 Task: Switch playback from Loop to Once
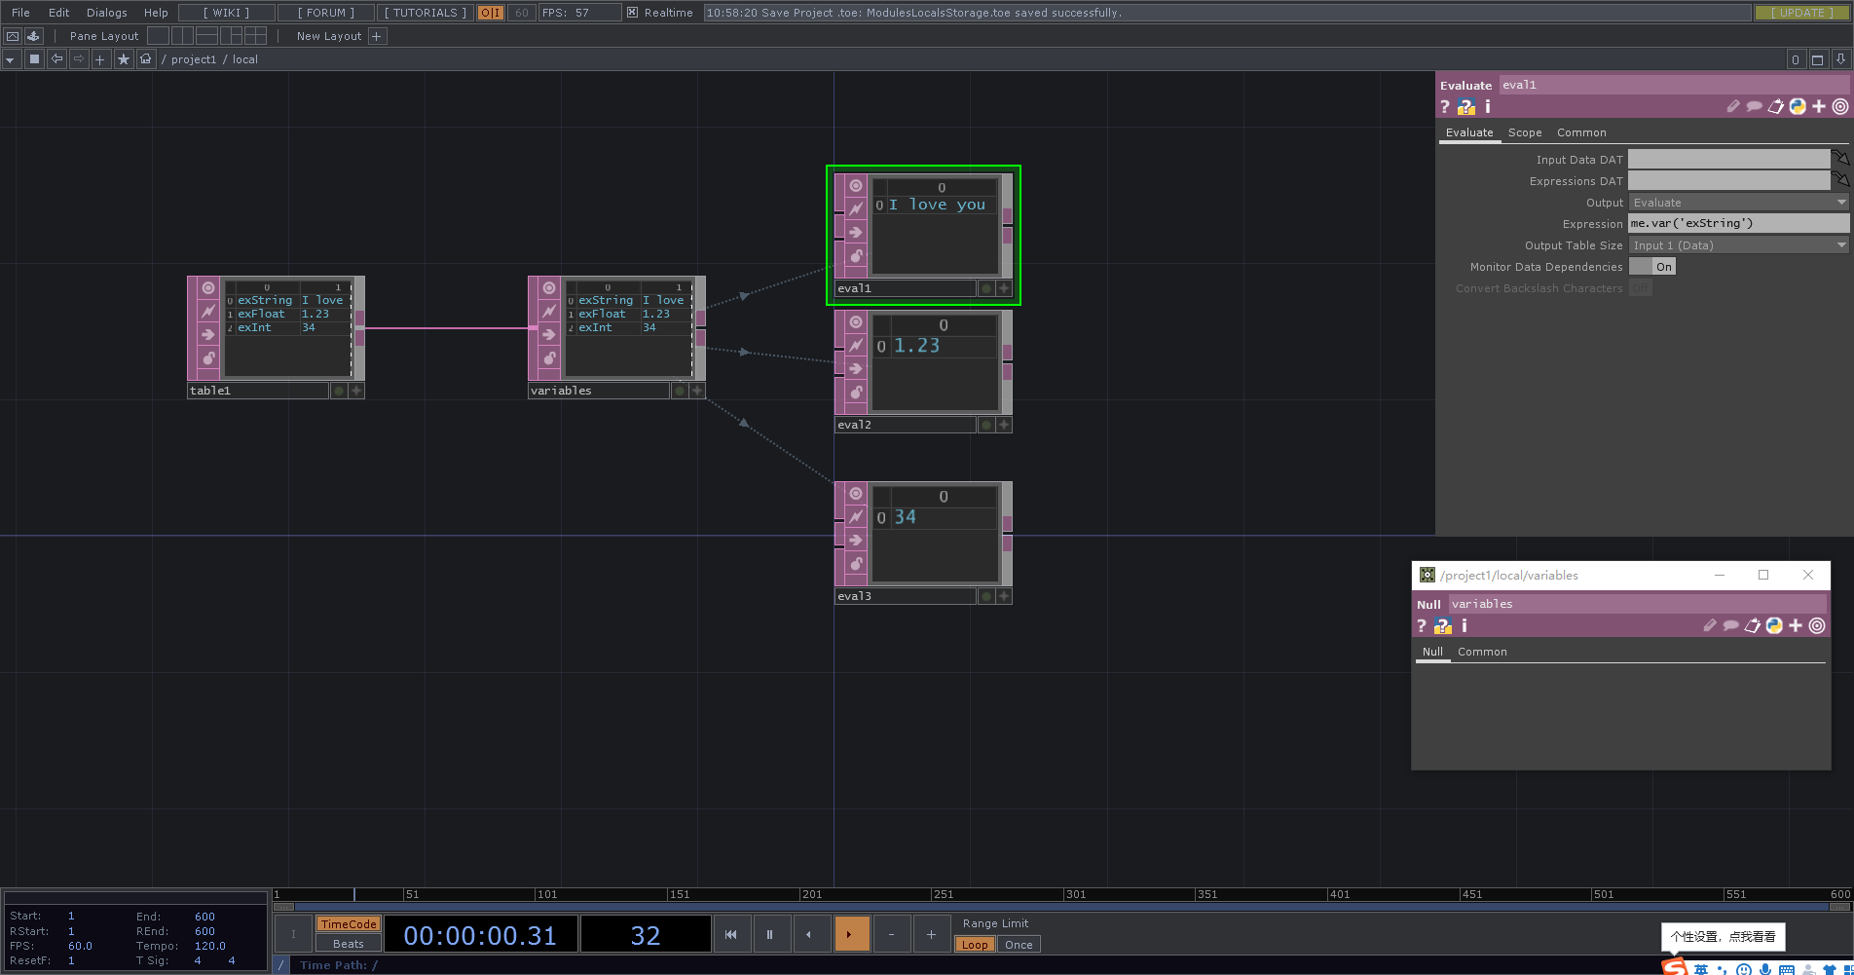[1018, 944]
